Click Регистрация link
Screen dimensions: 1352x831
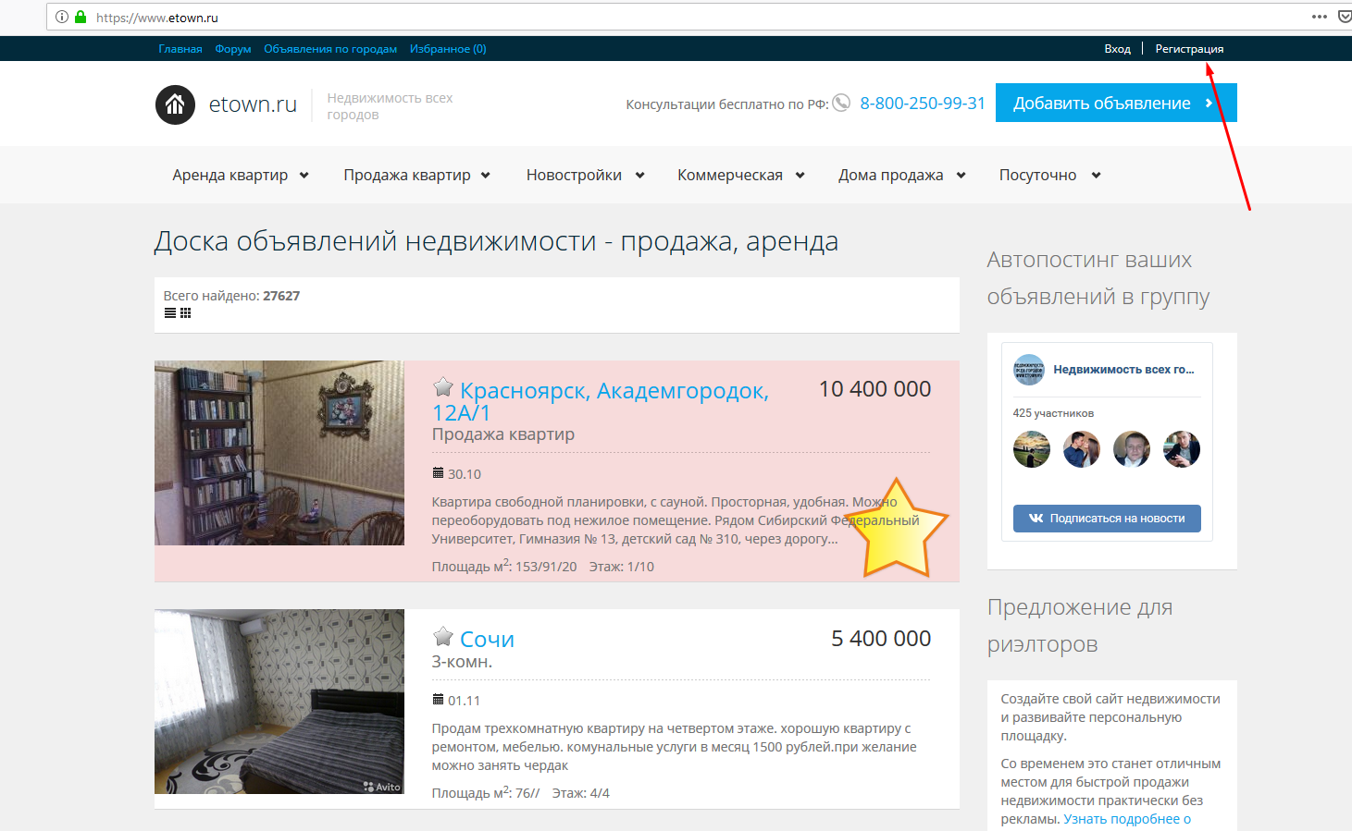coord(1189,49)
